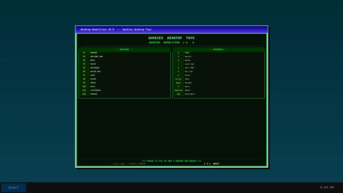Click the F7 key box
The width and height of the screenshot is (343, 193).
coord(84,75)
